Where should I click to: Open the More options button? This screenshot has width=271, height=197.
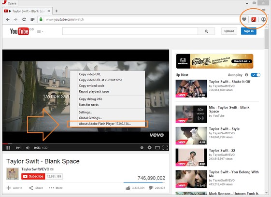tap(56, 188)
